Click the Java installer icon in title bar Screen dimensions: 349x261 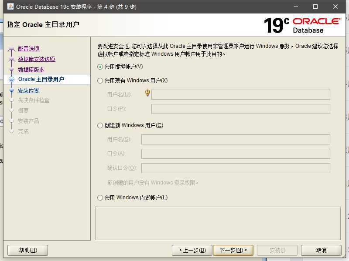[x=10, y=7]
